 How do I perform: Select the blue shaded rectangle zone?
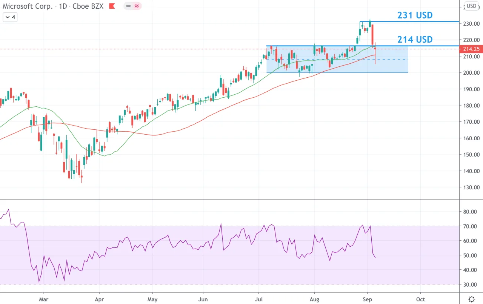(337, 59)
